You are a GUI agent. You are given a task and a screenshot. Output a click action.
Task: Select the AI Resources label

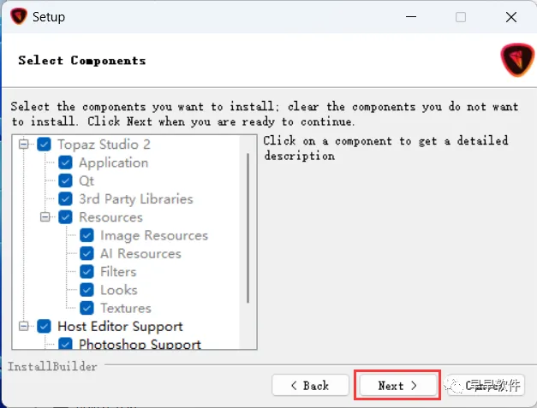coord(140,254)
